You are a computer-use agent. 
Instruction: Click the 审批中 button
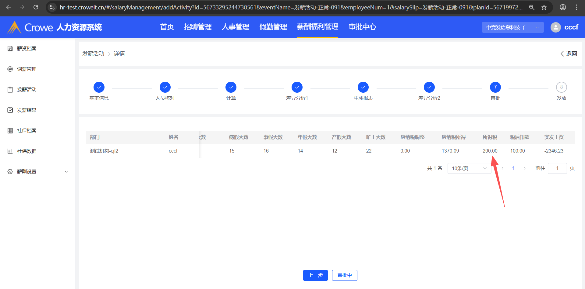point(345,275)
